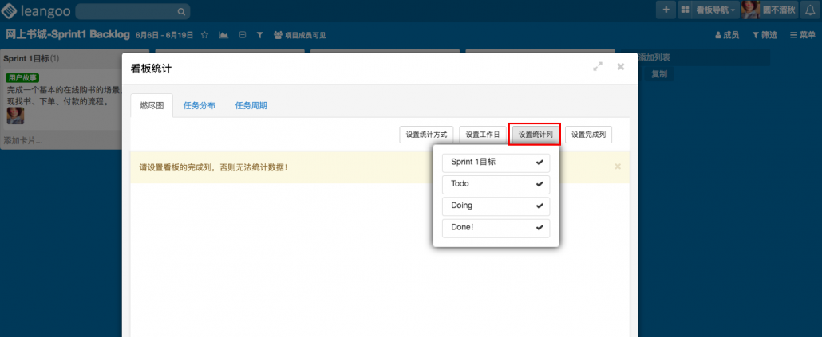Image resolution: width=822 pixels, height=337 pixels.
Task: Open board statistics chart icon
Action: click(223, 35)
